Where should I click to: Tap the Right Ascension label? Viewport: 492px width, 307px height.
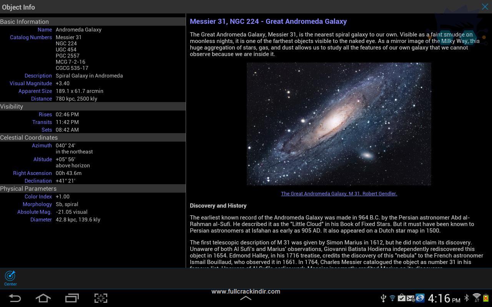(x=32, y=173)
